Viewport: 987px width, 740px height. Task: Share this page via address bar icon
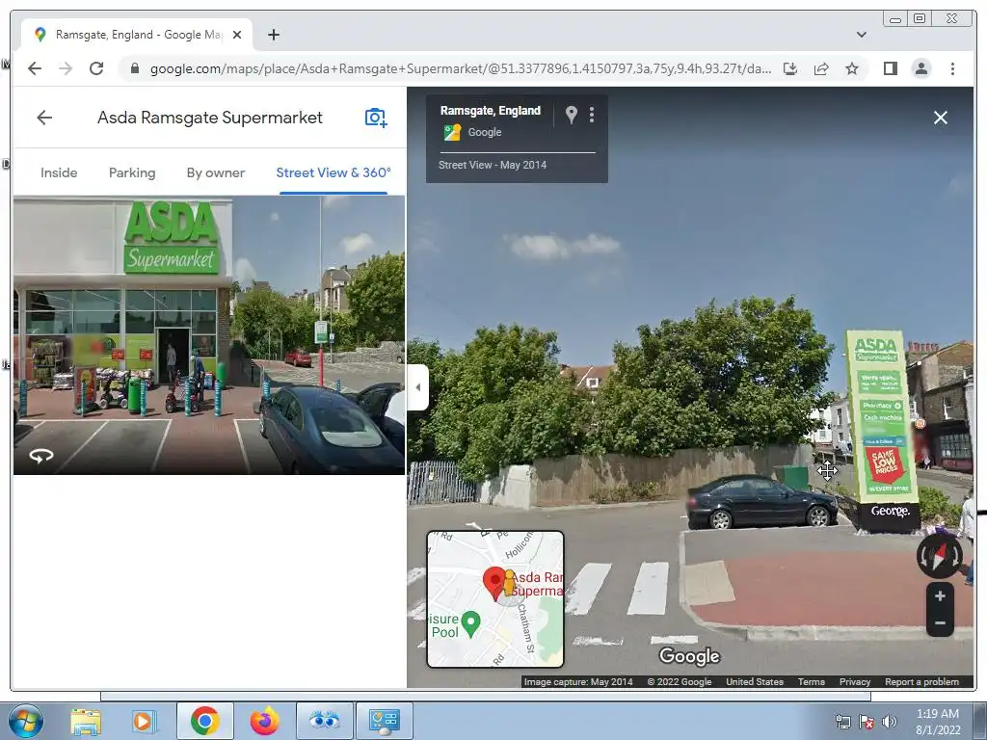[x=821, y=68]
